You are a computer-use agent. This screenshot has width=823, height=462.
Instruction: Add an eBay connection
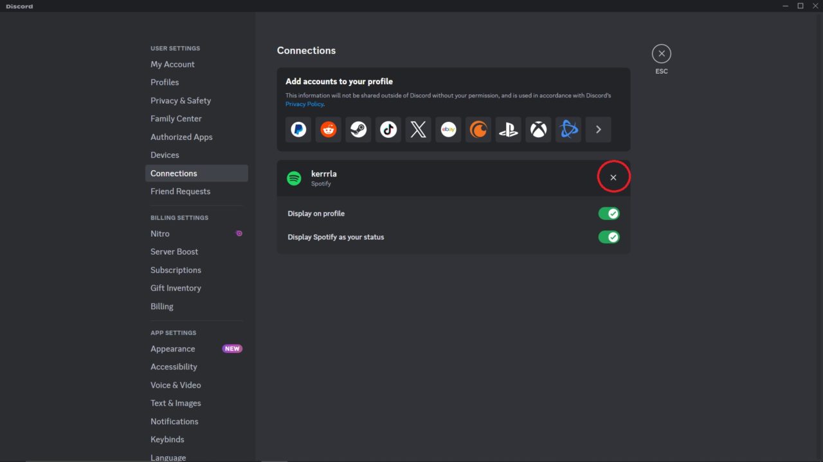(x=448, y=129)
